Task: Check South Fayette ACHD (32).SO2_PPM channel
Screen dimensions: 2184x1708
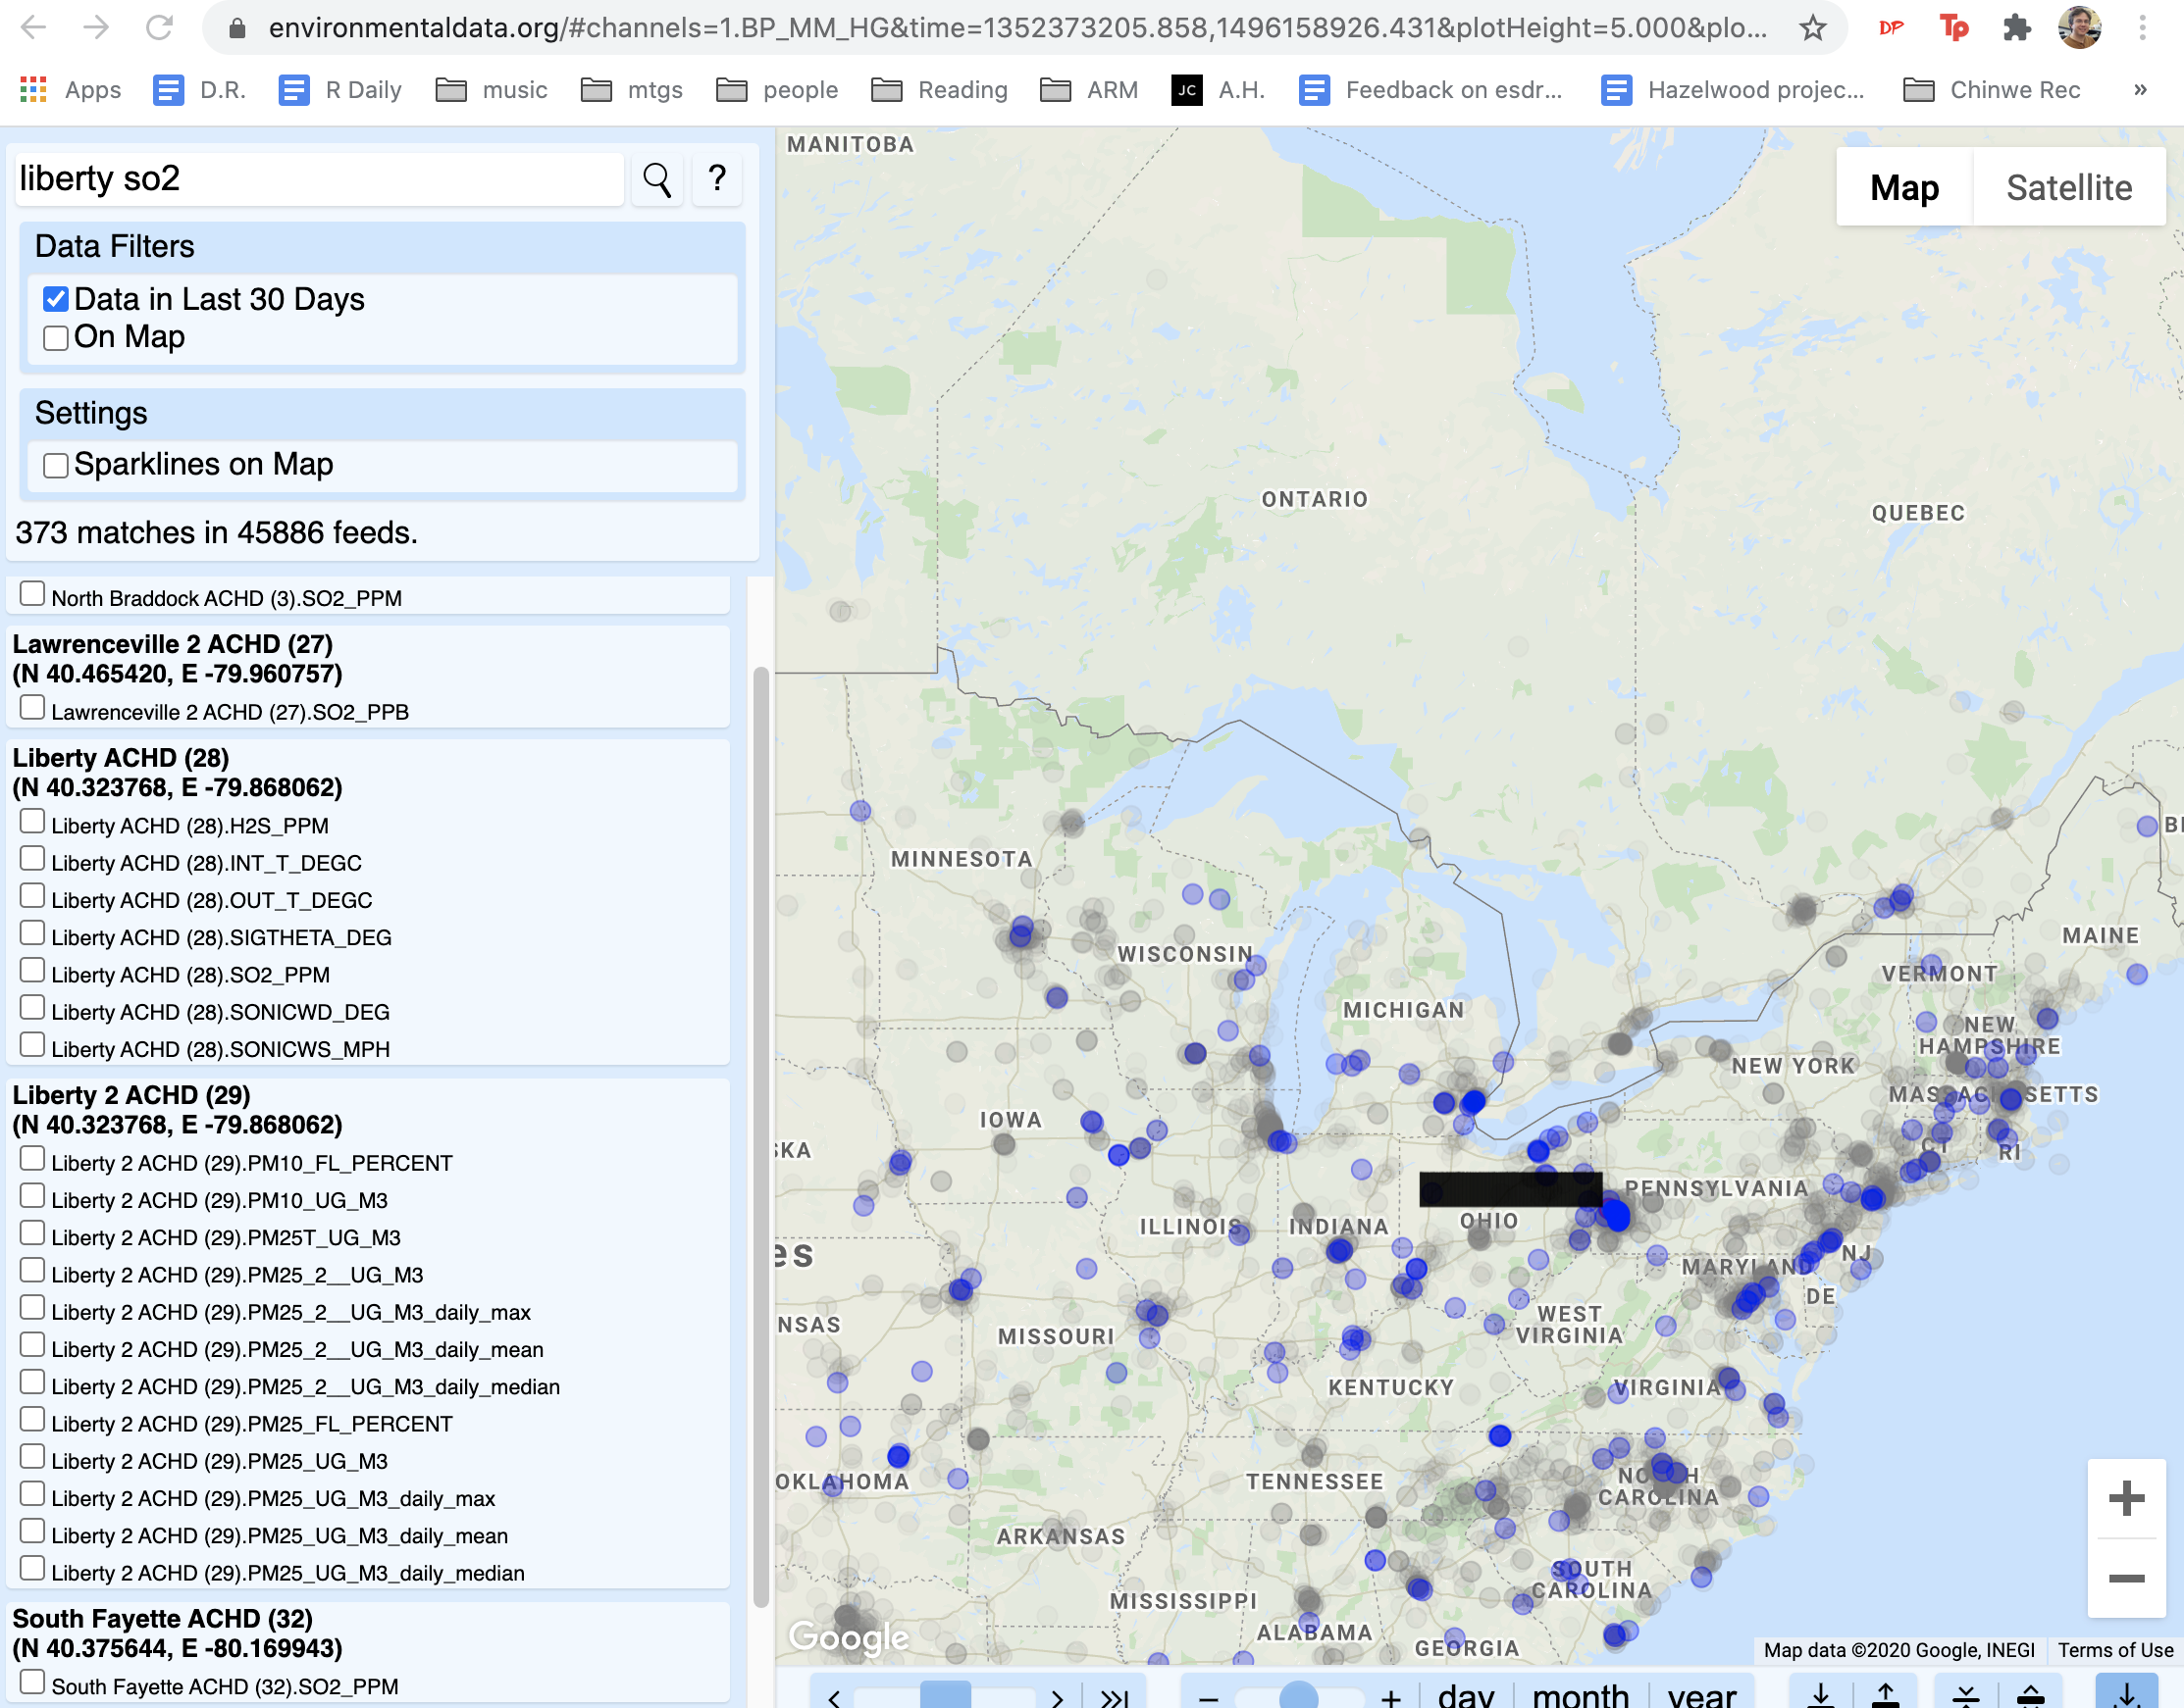Action: (x=32, y=1681)
